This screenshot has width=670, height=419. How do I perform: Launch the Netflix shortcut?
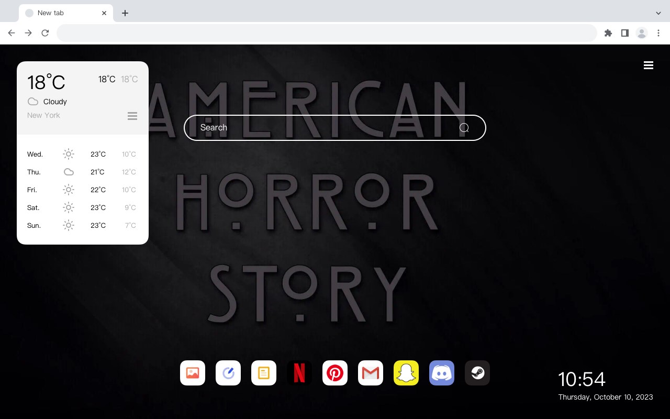pyautogui.click(x=299, y=373)
